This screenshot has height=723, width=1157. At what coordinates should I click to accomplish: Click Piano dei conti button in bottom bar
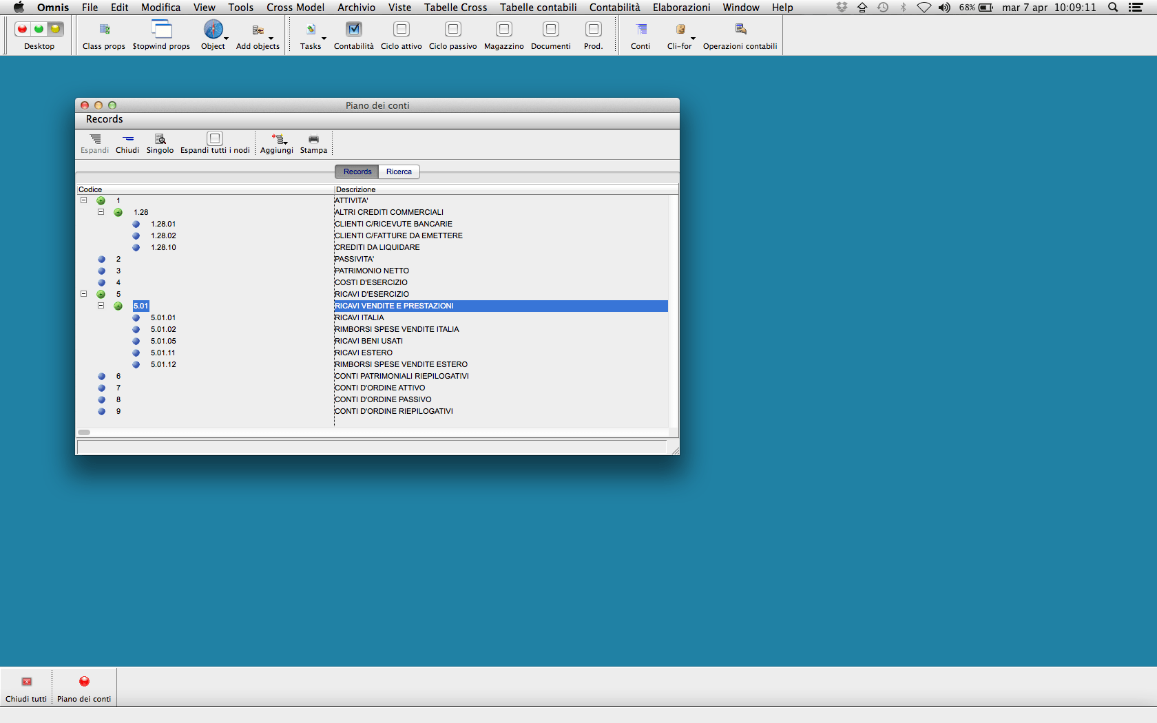[84, 687]
